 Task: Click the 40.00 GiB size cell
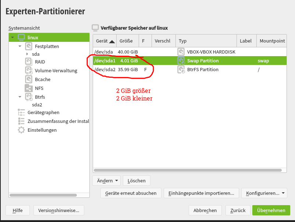tap(128, 52)
